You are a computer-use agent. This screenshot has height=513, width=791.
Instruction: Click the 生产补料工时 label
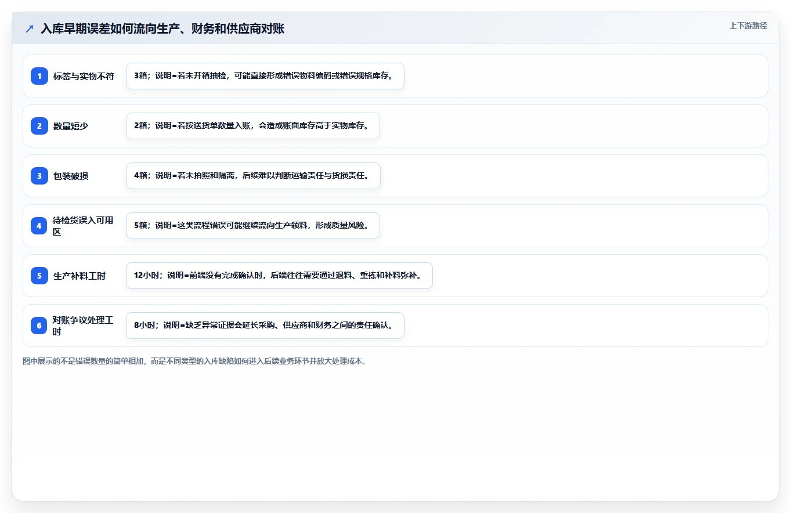click(x=80, y=276)
